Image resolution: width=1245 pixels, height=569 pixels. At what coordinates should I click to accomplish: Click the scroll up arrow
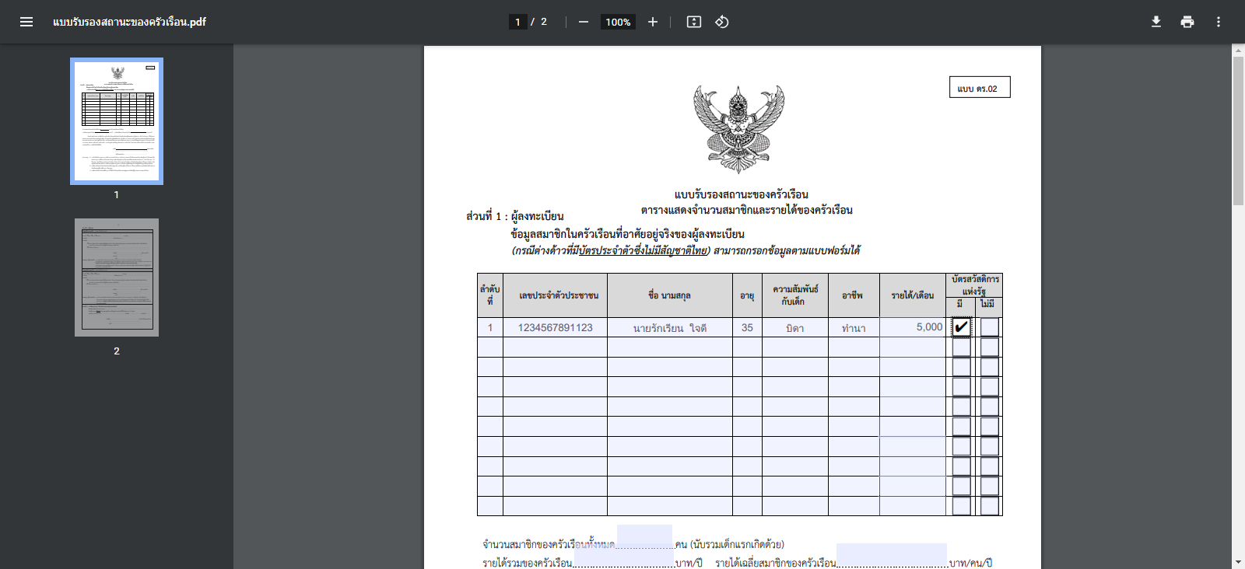pyautogui.click(x=1238, y=50)
